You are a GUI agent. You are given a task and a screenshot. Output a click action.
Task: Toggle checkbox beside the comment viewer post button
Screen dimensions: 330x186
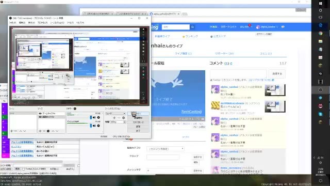click(x=78, y=165)
